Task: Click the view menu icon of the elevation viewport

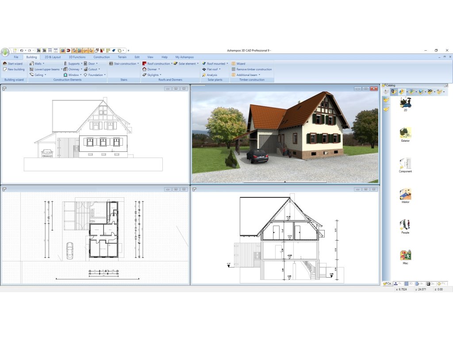Action: (x=4, y=89)
